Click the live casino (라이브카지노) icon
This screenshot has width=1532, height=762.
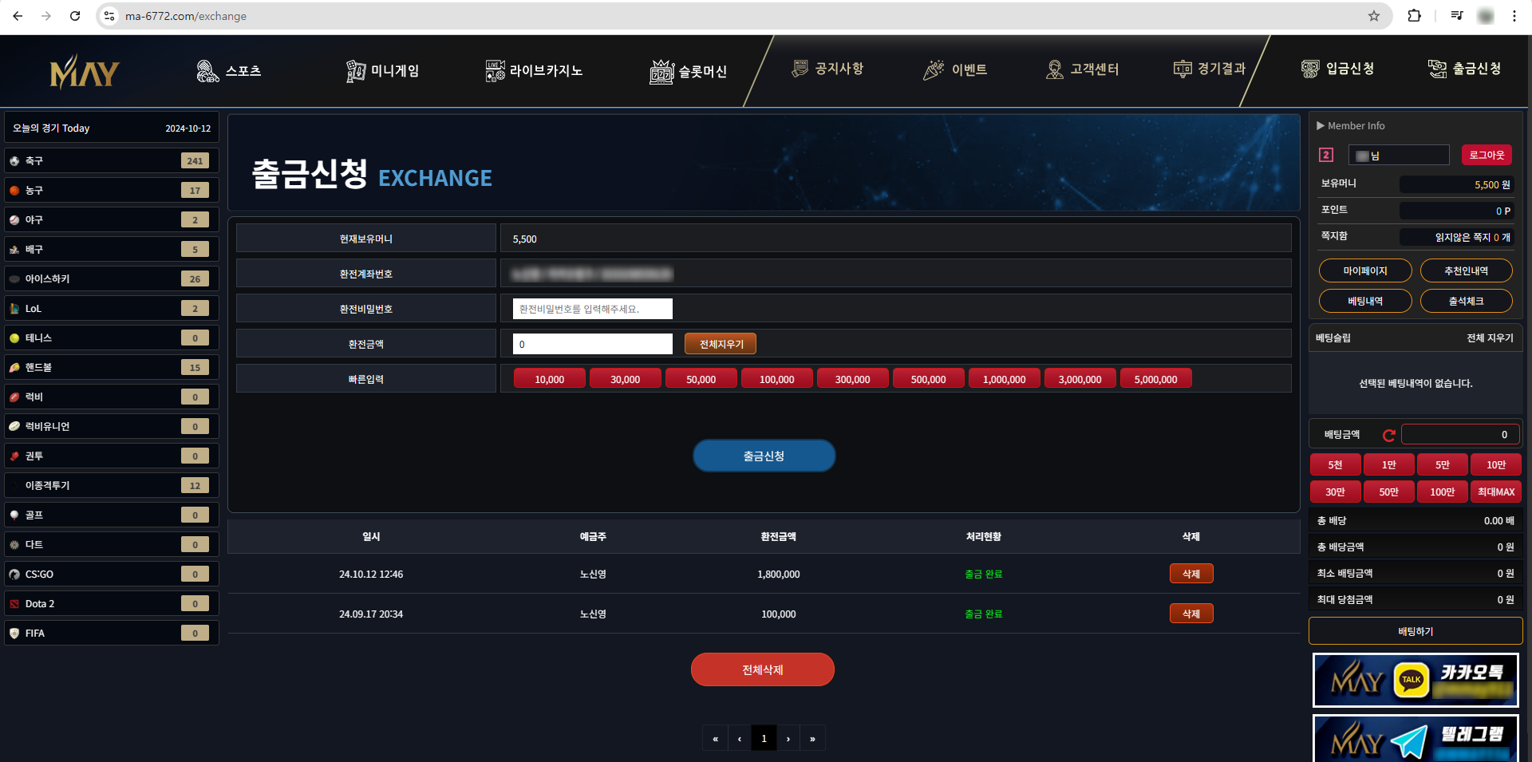point(496,71)
